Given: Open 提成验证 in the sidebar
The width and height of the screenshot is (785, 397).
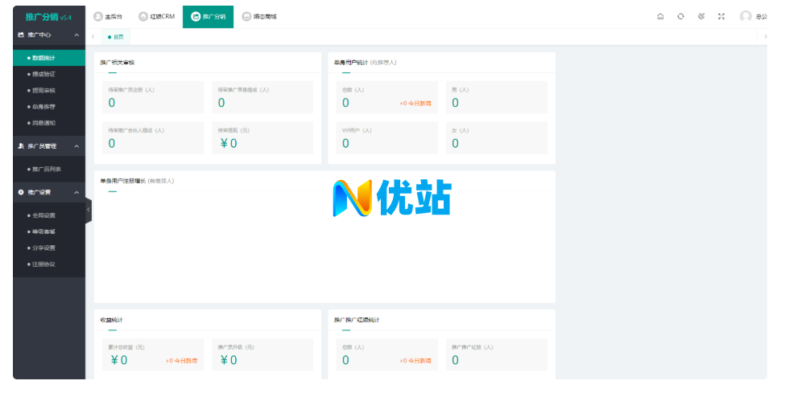Looking at the screenshot, I should (x=43, y=74).
